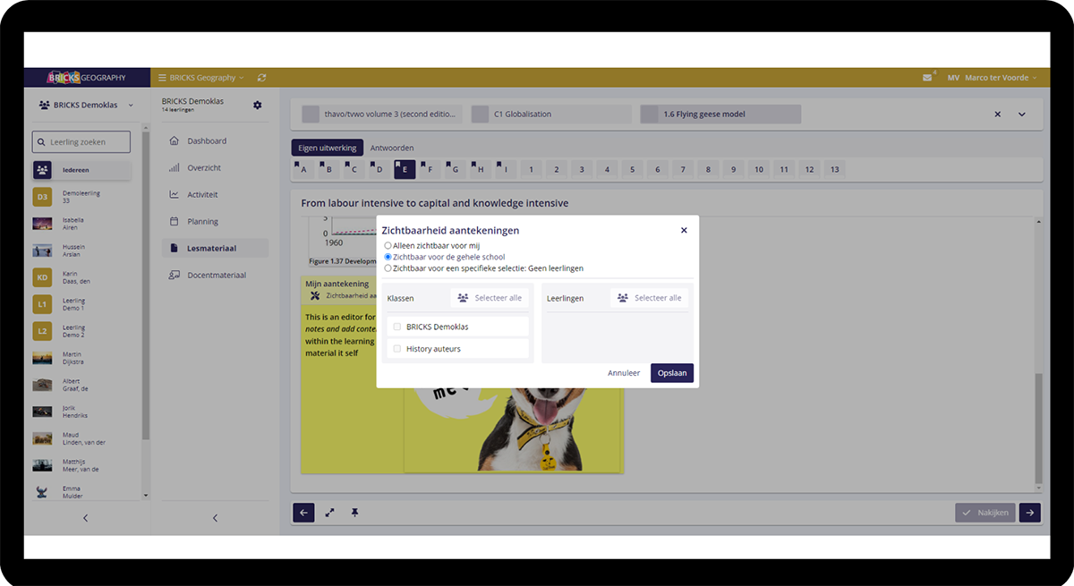Image resolution: width=1074 pixels, height=586 pixels.
Task: Switch to the Antwoorden tab
Action: click(x=392, y=148)
